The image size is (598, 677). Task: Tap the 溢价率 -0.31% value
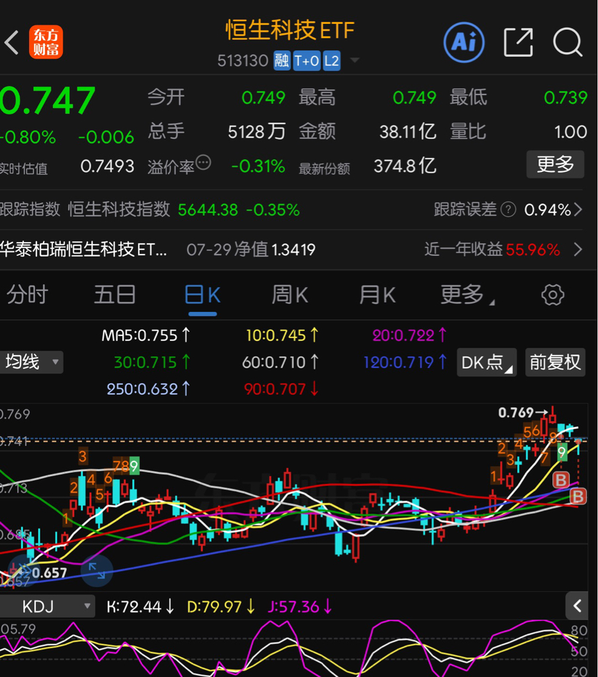click(258, 166)
